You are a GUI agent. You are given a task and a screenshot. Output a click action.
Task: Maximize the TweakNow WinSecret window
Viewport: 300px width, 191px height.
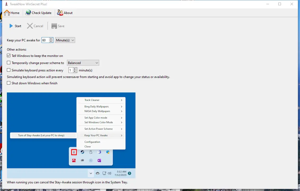point(280,4)
